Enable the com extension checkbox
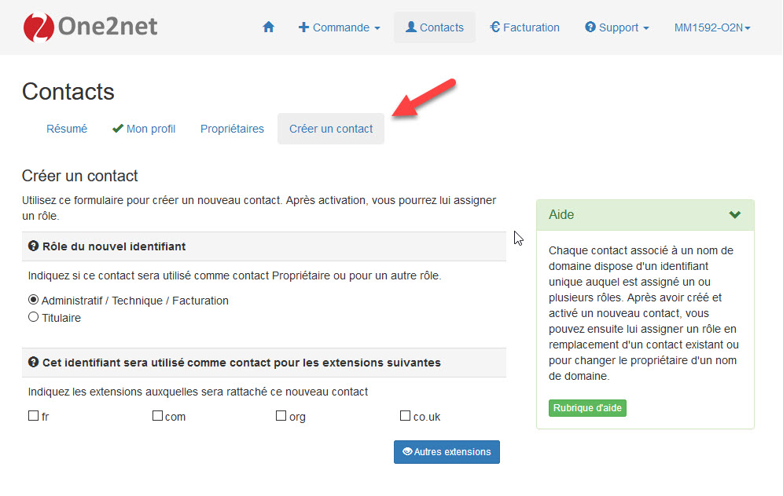 pos(157,415)
